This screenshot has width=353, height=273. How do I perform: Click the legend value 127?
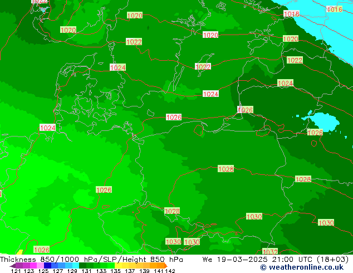(58, 271)
